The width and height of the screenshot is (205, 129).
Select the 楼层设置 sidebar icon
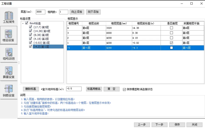(9, 36)
